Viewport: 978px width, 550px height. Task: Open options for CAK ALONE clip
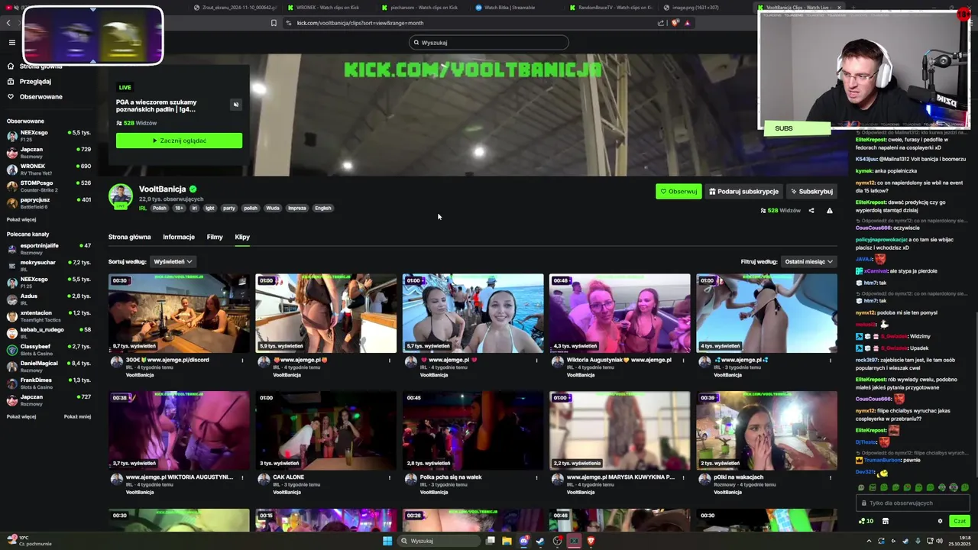pos(389,477)
